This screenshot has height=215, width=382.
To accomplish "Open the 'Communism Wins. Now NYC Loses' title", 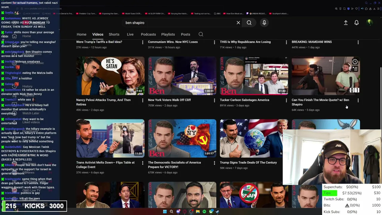I will click(173, 42).
